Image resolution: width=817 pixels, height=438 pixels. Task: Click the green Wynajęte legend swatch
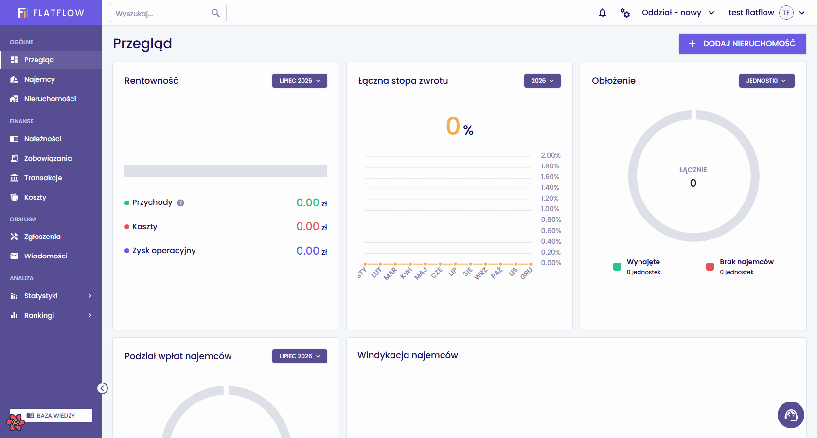617,267
